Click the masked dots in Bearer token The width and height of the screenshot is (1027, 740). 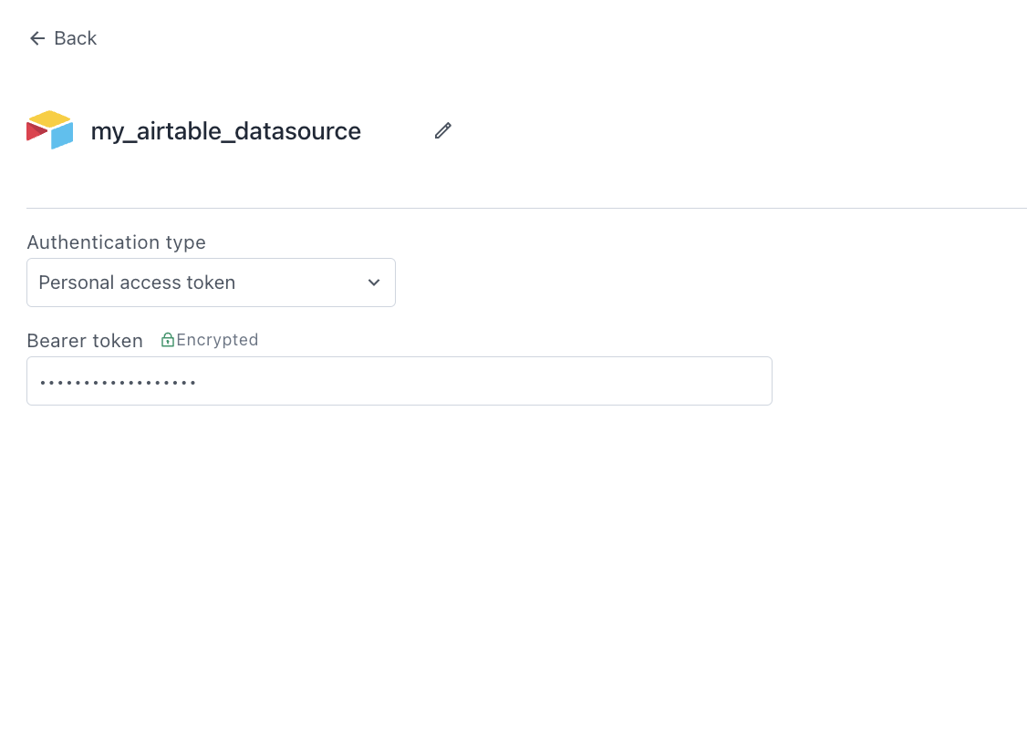118,382
